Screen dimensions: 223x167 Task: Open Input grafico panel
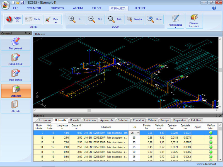(16, 75)
